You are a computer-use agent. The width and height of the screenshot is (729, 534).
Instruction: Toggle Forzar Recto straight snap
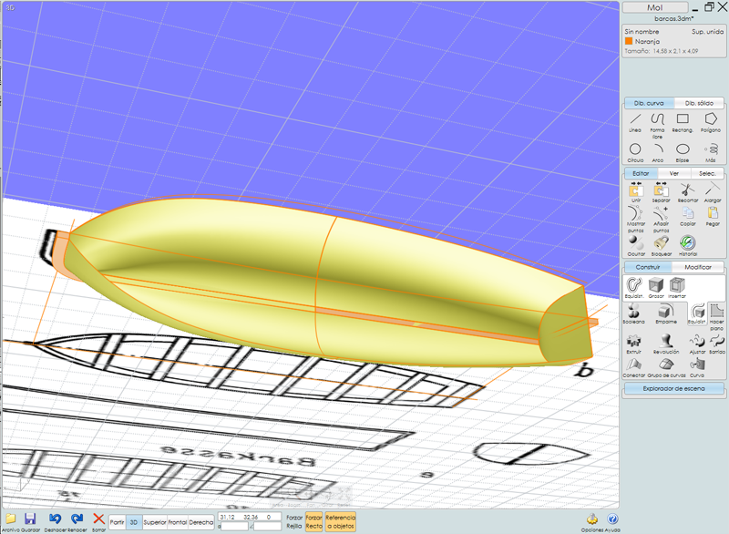pos(313,521)
